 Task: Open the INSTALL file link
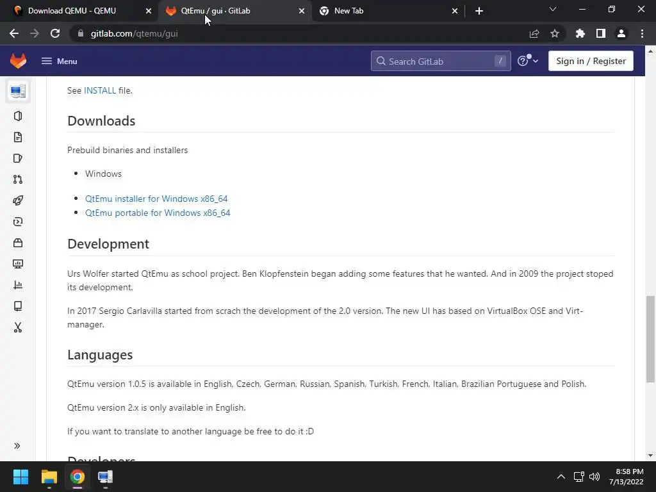100,90
